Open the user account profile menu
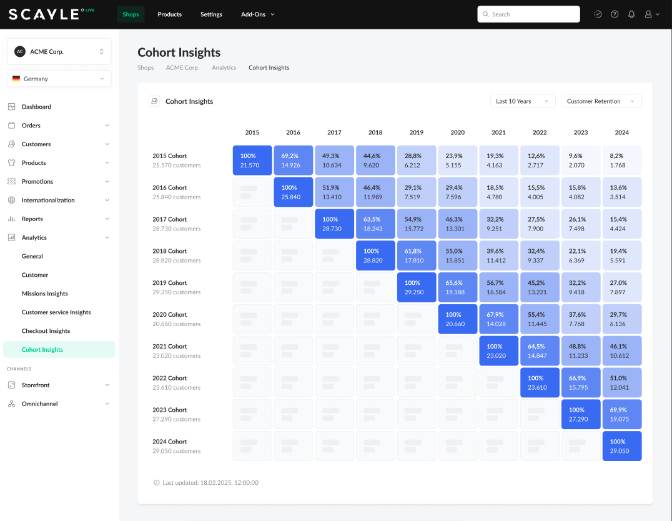Image resolution: width=672 pixels, height=521 pixels. [x=652, y=14]
